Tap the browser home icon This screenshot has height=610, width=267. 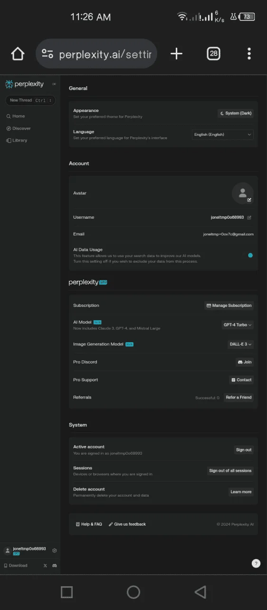click(x=18, y=54)
